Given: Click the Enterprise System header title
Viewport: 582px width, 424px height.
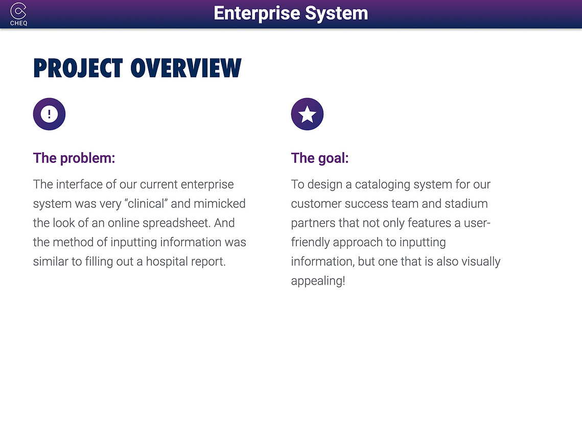Looking at the screenshot, I should (291, 13).
